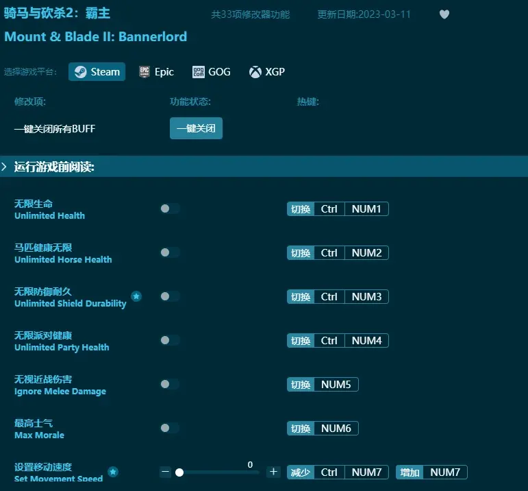Click the movement speed slider handle
This screenshot has width=528, height=491.
coord(179,472)
